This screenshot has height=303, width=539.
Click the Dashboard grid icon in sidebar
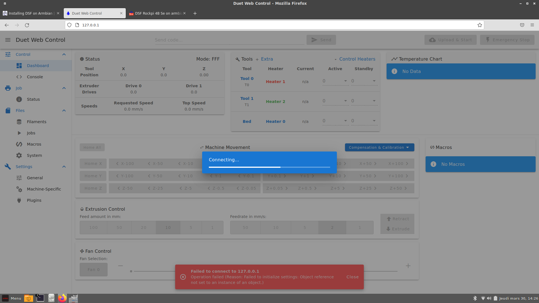(19, 66)
